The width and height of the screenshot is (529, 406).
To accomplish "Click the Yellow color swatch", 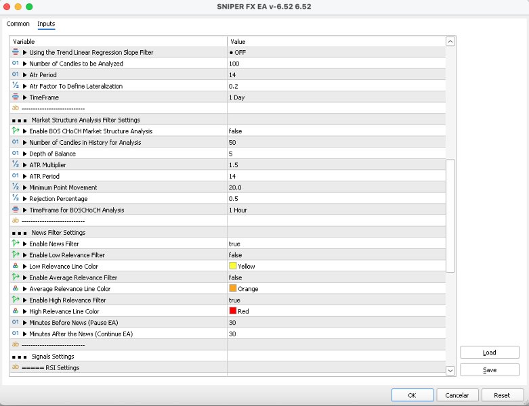I will point(233,265).
